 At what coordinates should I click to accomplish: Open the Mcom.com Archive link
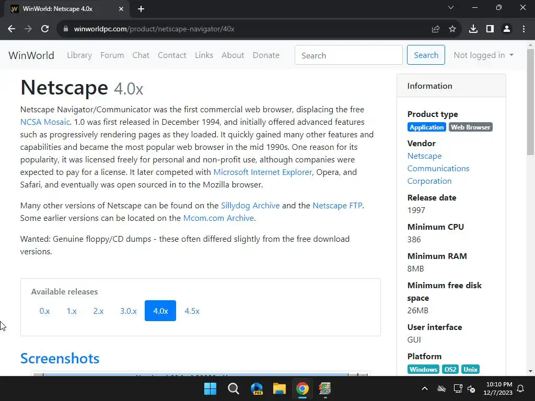pos(218,218)
